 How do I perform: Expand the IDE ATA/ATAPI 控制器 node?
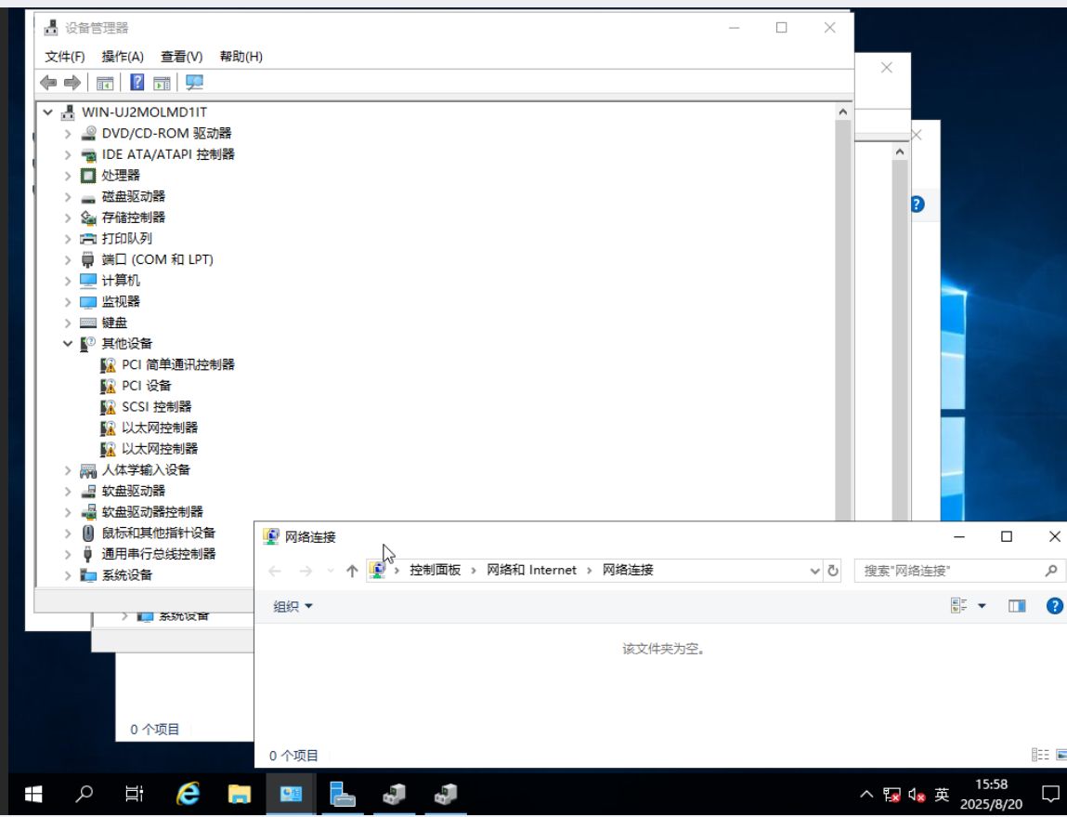(68, 154)
